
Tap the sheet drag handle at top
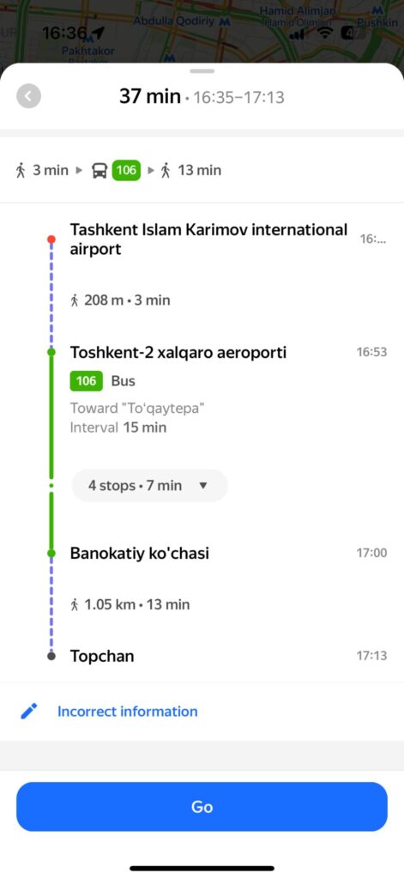tap(202, 71)
